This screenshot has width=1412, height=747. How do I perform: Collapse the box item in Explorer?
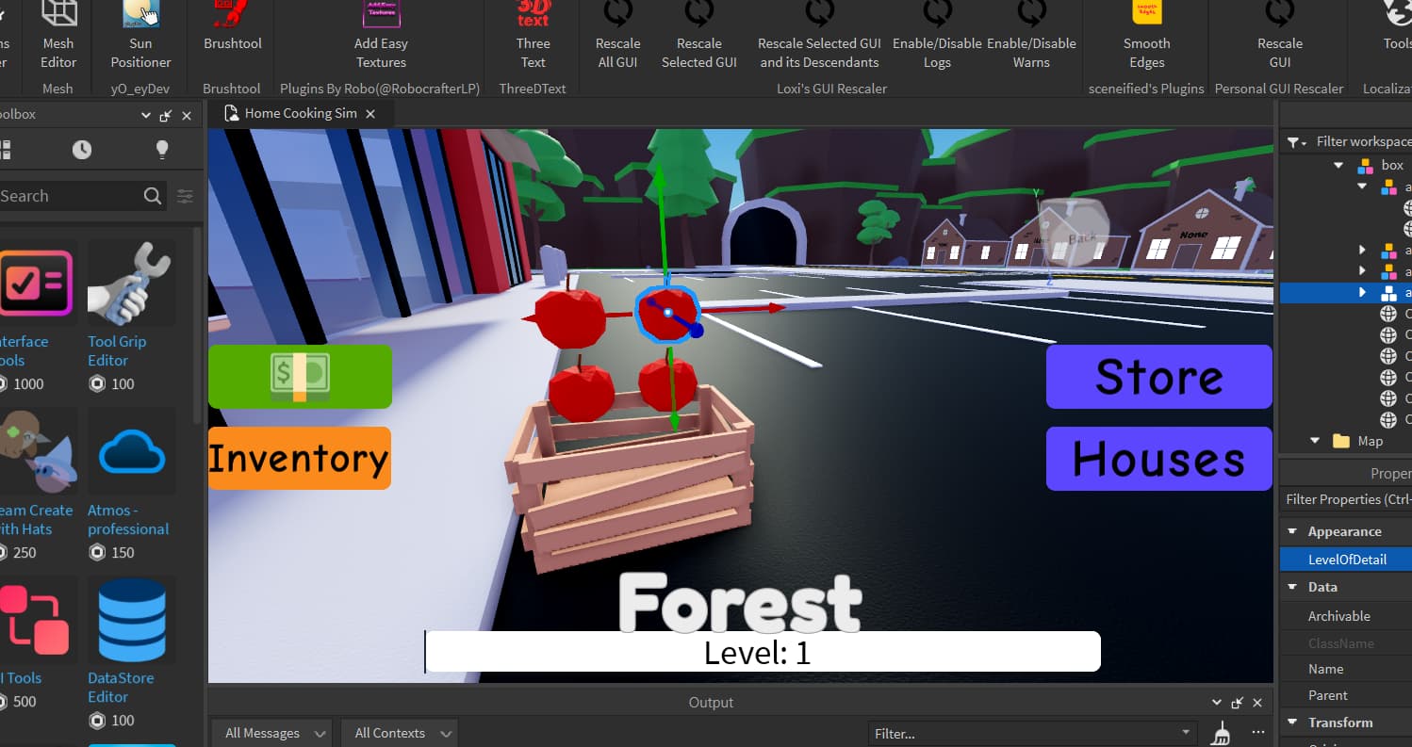pyautogui.click(x=1338, y=164)
